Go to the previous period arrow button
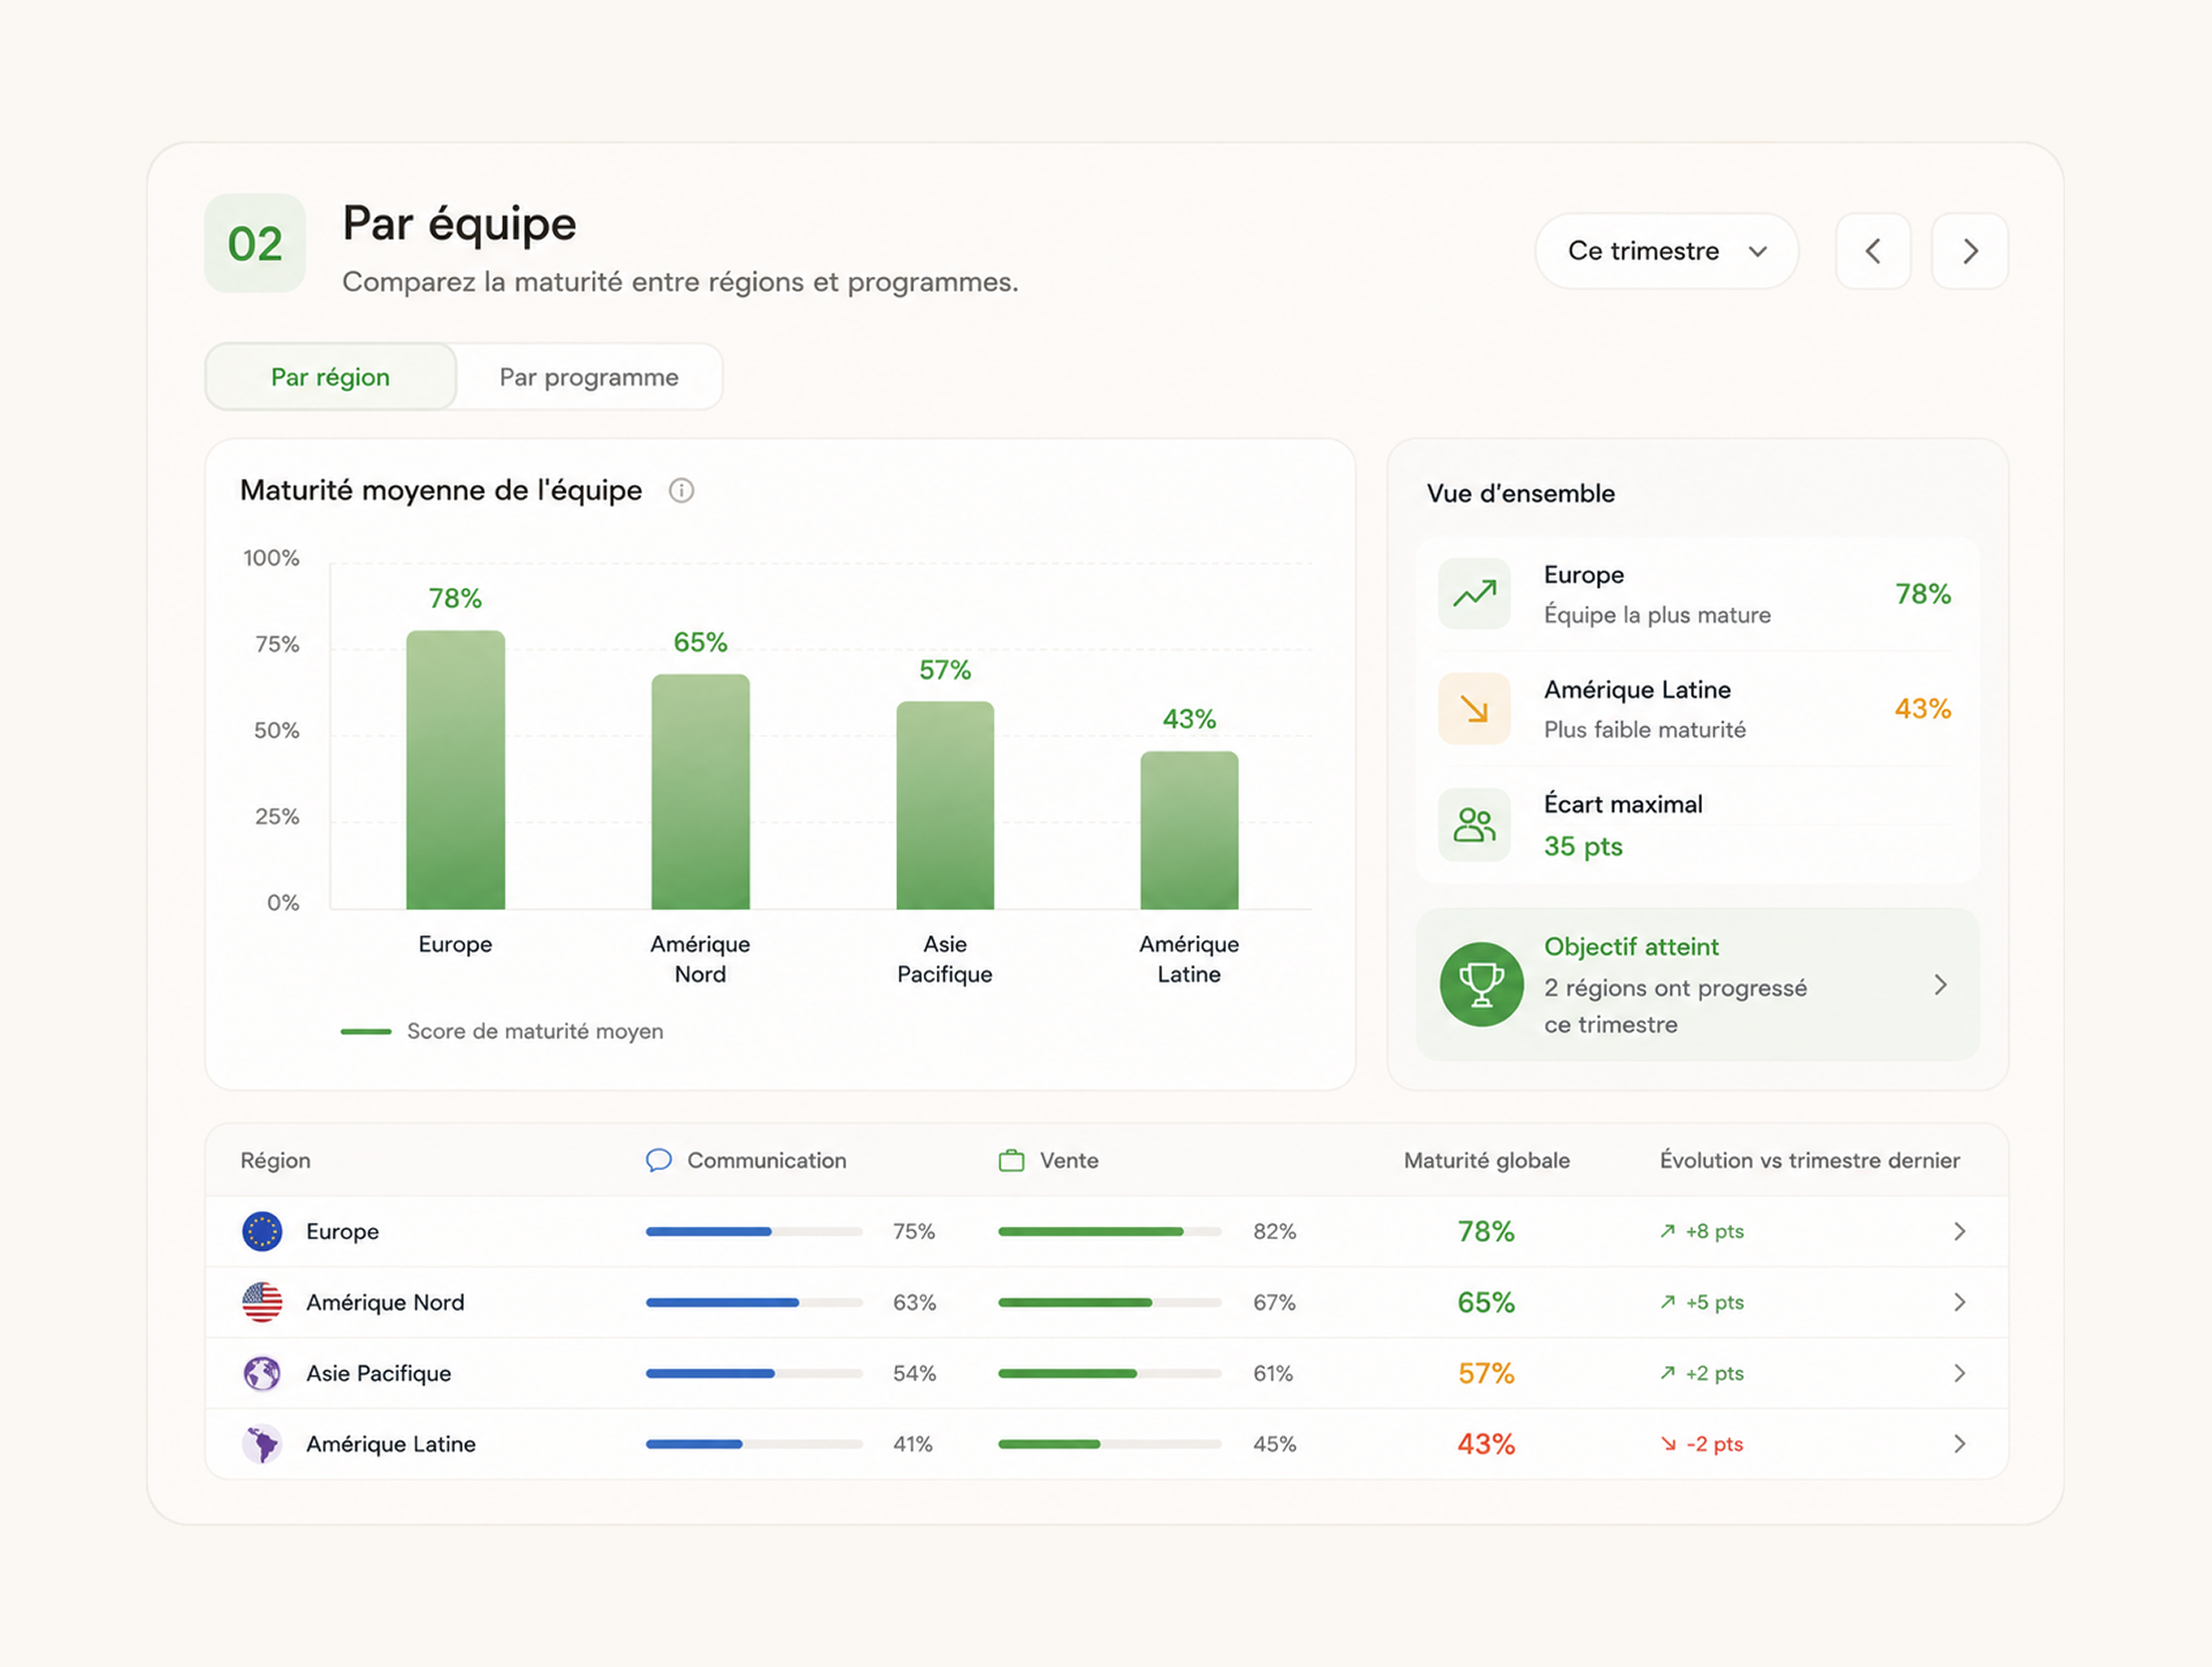The height and width of the screenshot is (1667, 2212). [x=1873, y=251]
